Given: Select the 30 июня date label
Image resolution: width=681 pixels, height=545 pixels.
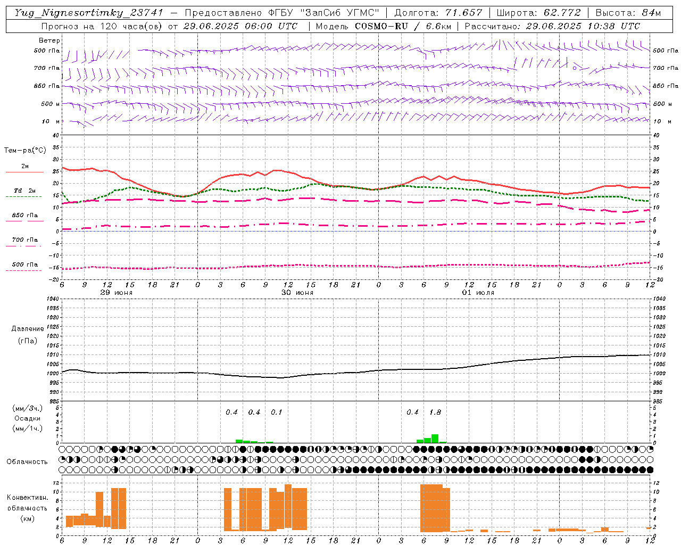Looking at the screenshot, I should tap(297, 293).
